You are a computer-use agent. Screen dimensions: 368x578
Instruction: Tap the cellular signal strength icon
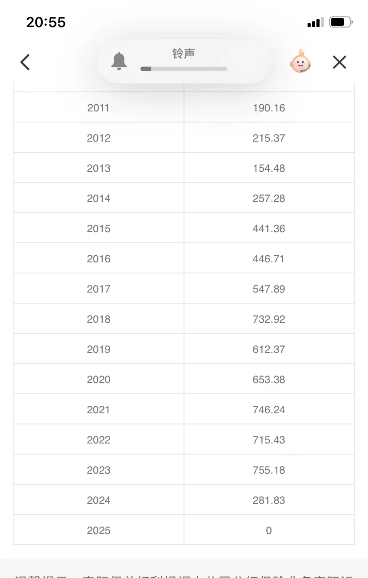(x=315, y=23)
